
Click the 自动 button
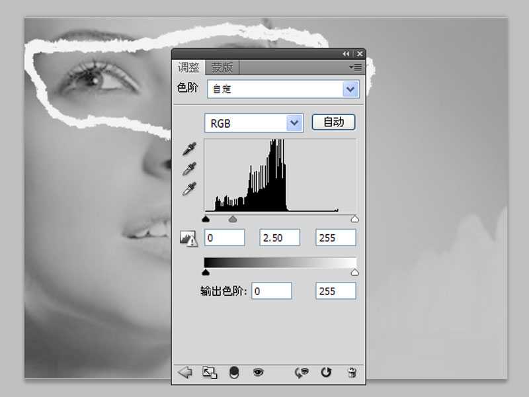[334, 122]
